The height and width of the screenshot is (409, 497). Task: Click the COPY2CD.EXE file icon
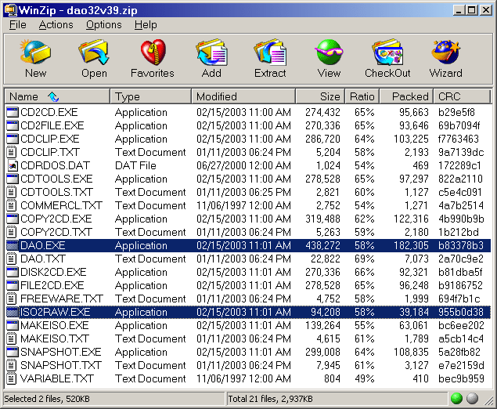[x=12, y=219]
